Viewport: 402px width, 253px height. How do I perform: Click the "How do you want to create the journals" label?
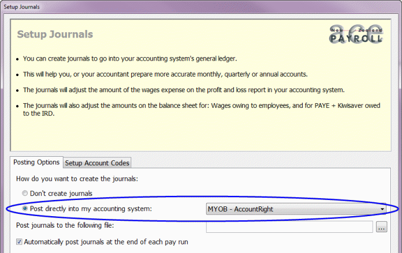80,179
